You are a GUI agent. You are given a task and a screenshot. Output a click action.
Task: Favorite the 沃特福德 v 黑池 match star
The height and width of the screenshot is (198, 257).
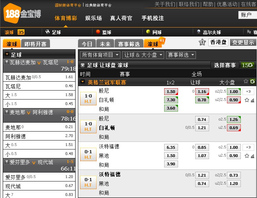pos(247,156)
